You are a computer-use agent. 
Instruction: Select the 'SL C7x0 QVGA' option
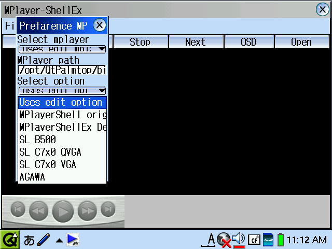click(62, 152)
